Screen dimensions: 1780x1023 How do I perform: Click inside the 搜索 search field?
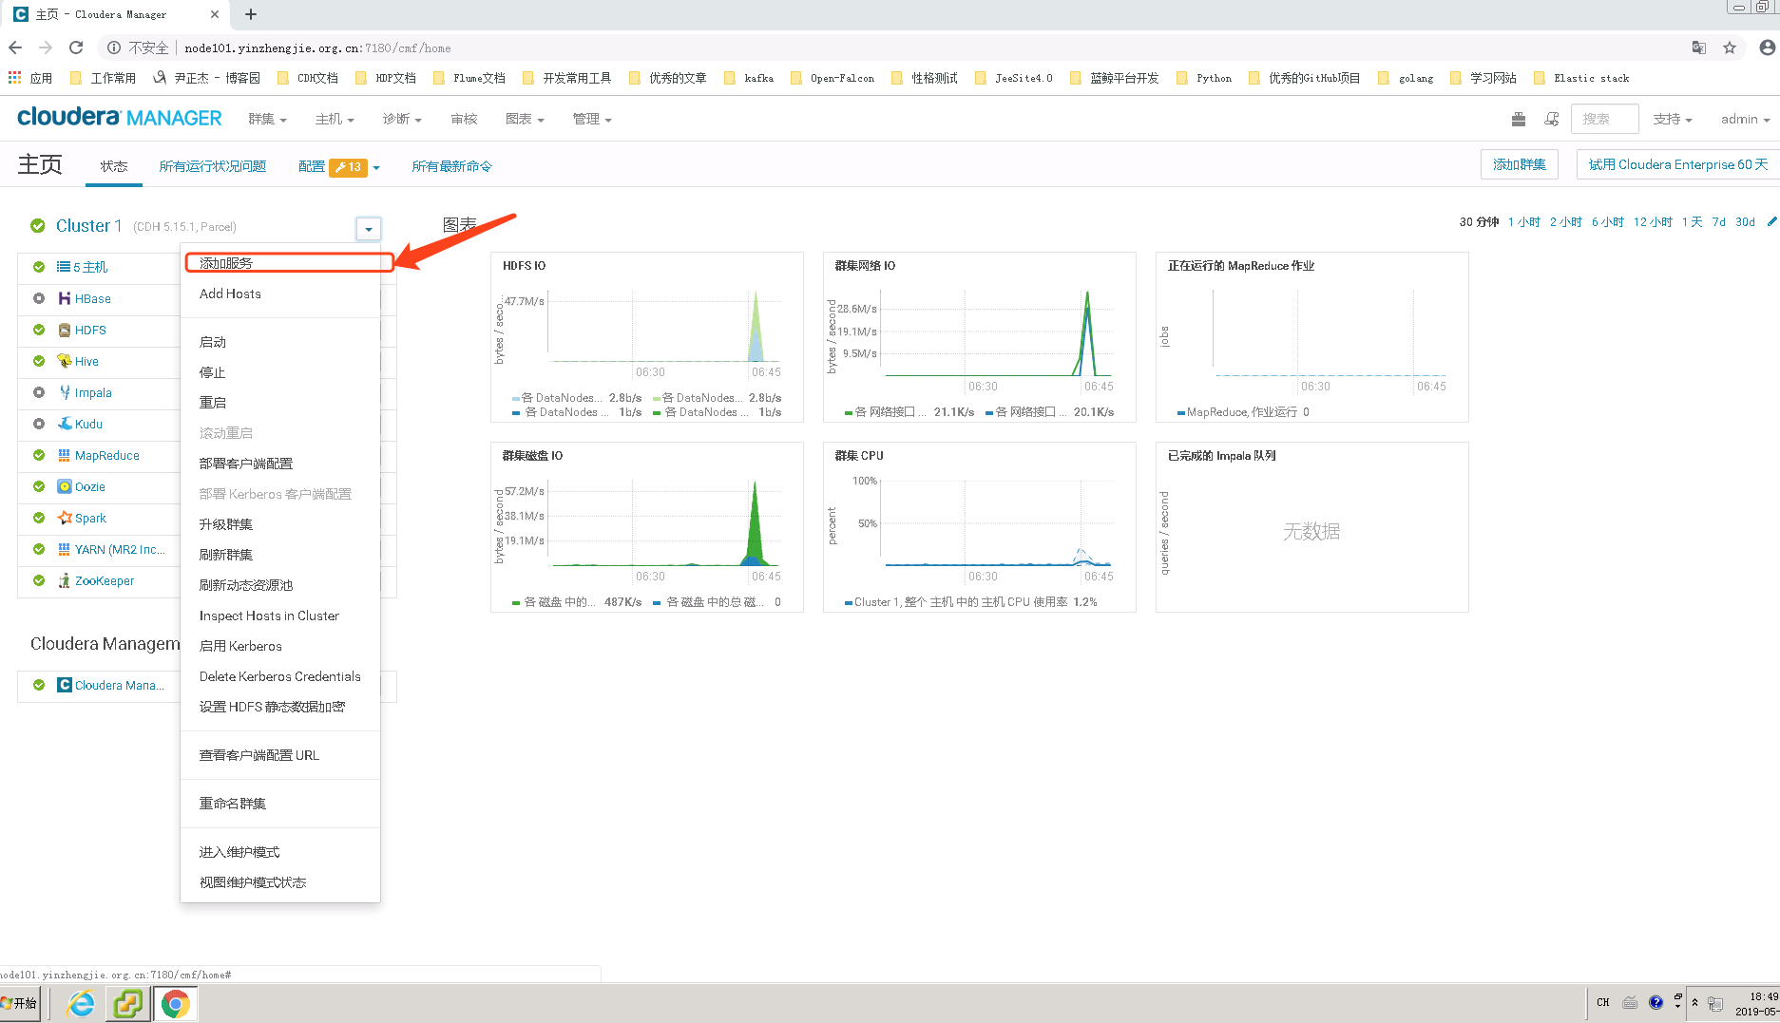coord(1604,119)
